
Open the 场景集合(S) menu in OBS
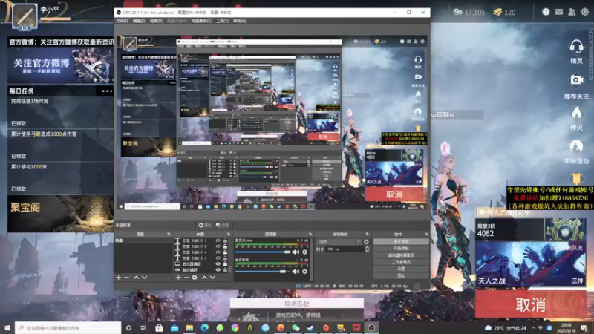point(201,22)
